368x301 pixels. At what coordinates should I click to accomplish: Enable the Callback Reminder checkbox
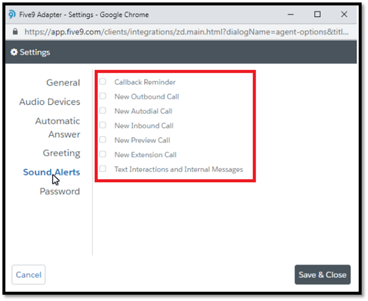pyautogui.click(x=102, y=82)
